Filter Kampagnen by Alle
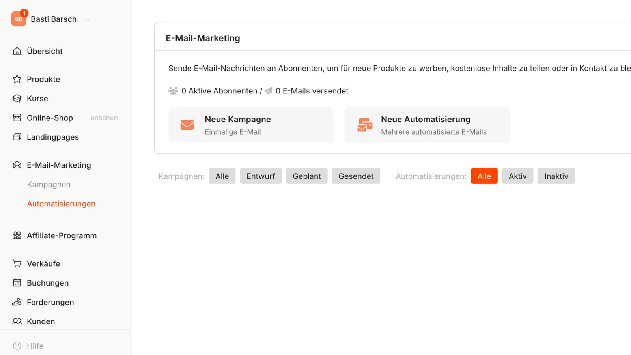This screenshot has height=355, width=631. click(x=222, y=176)
